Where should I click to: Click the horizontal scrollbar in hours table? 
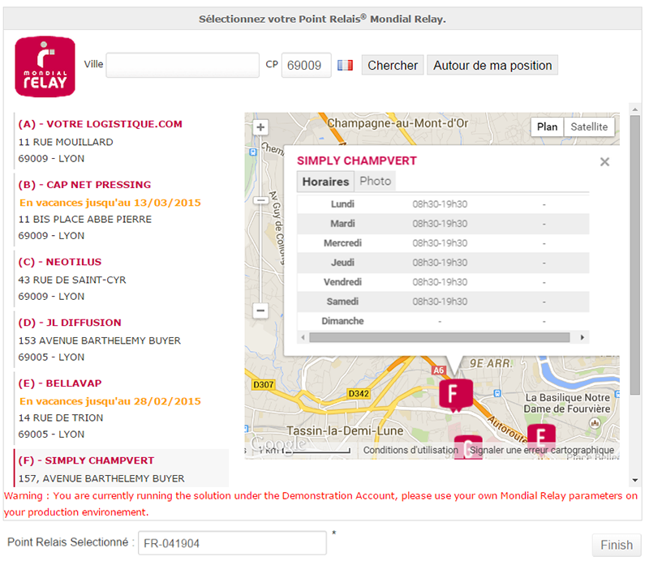click(439, 337)
